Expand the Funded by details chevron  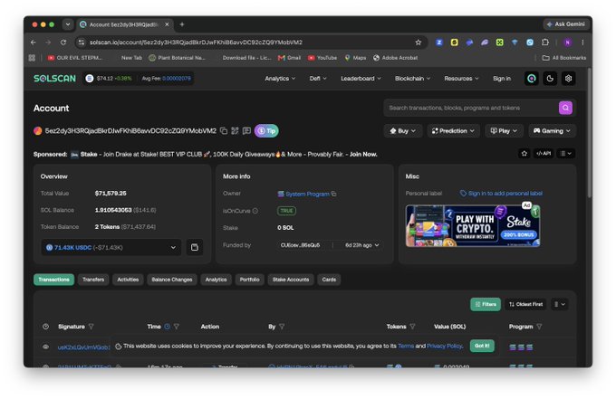point(377,245)
